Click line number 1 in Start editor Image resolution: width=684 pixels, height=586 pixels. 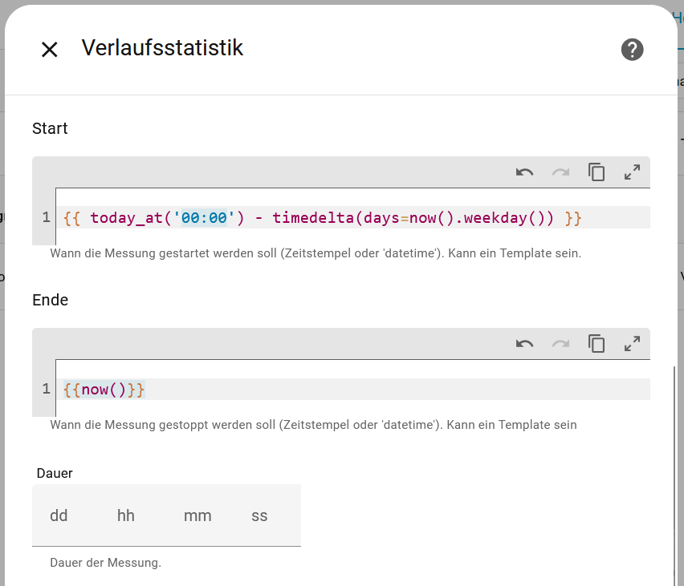(46, 218)
